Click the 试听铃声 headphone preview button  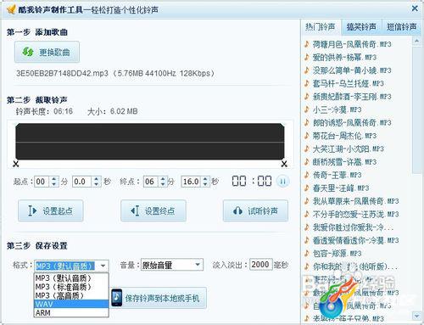pyautogui.click(x=255, y=210)
